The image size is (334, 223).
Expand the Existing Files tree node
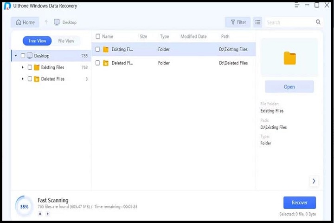pos(23,67)
